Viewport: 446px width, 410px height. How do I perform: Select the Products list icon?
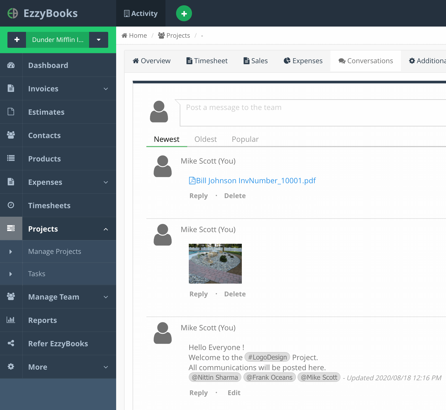point(11,159)
